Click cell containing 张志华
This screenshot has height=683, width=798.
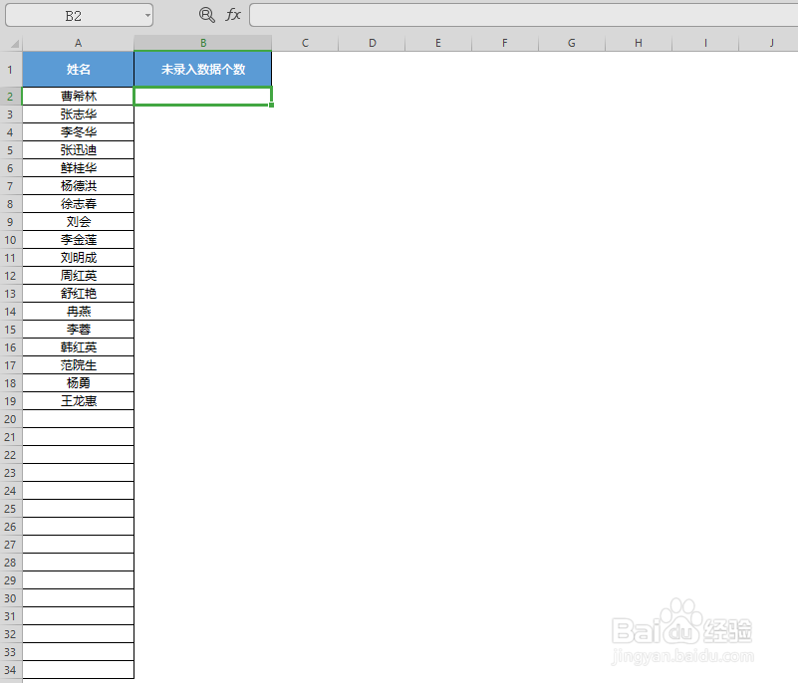click(78, 114)
